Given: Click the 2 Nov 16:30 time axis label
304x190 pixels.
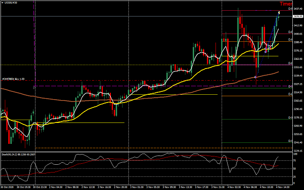Looking at the screenshot, I should [104, 187].
